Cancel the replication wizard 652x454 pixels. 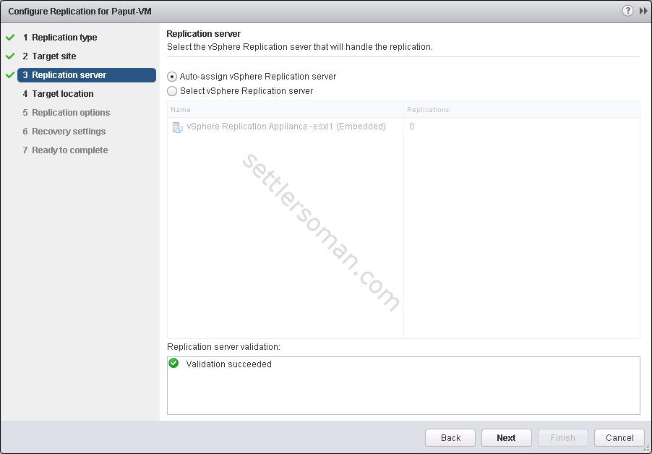click(x=619, y=437)
